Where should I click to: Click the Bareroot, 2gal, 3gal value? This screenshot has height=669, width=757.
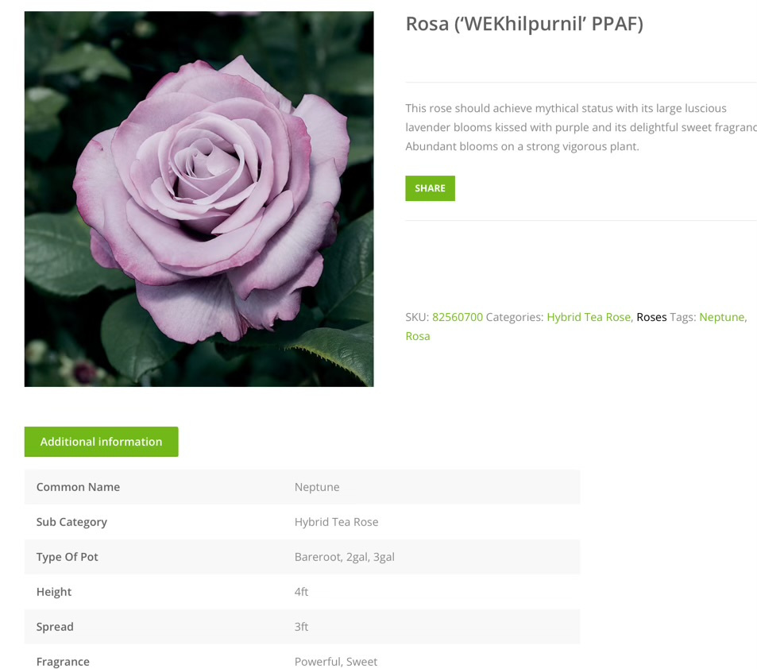(345, 557)
